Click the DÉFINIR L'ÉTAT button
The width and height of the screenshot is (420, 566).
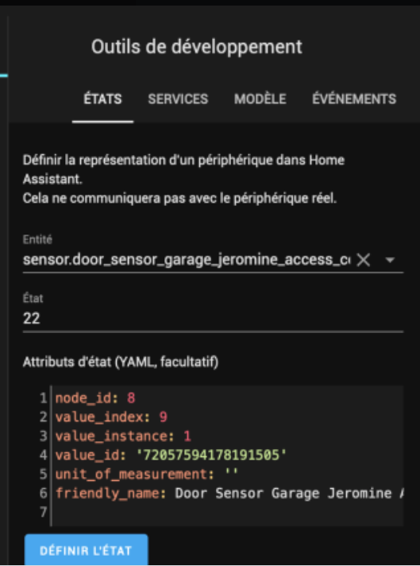click(x=87, y=550)
